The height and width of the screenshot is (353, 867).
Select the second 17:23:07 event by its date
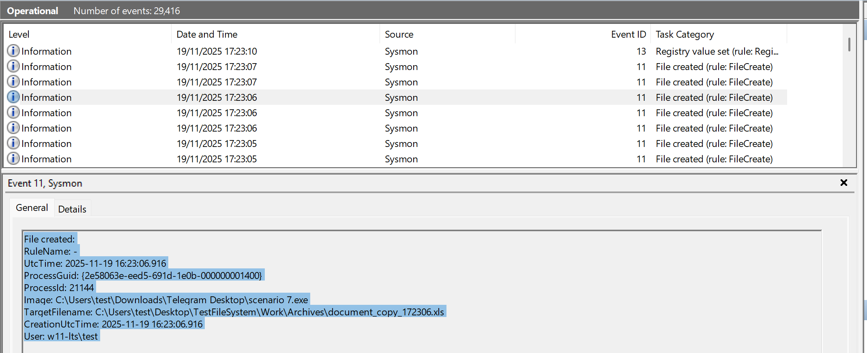[217, 82]
